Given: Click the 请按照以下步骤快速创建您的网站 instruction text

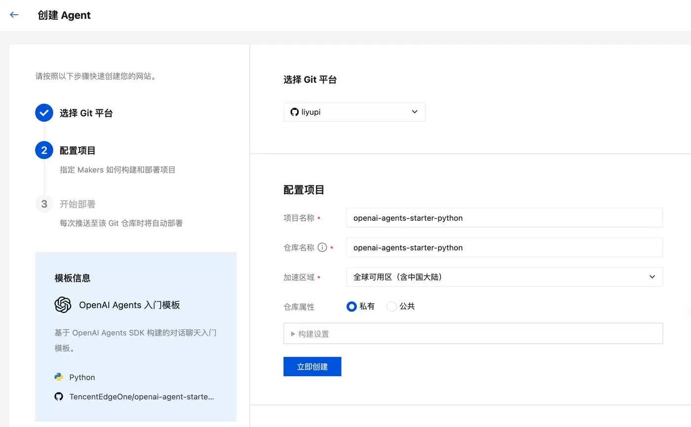Looking at the screenshot, I should [x=96, y=76].
